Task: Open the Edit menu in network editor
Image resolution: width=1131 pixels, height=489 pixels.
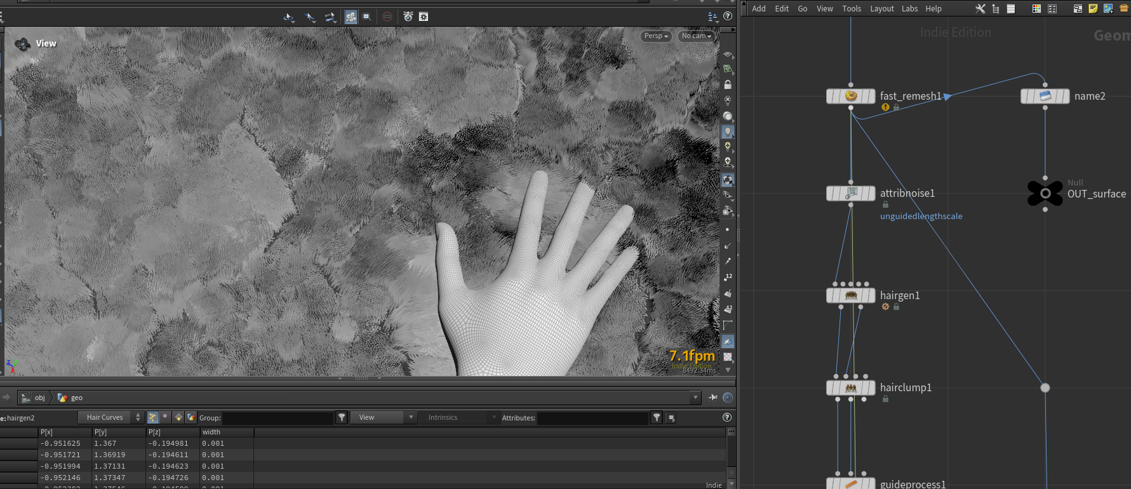Action: pos(782,9)
